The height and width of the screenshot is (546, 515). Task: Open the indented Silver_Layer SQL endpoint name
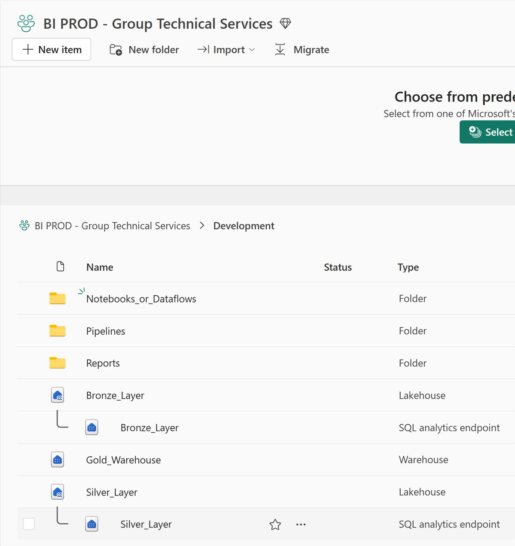point(146,524)
